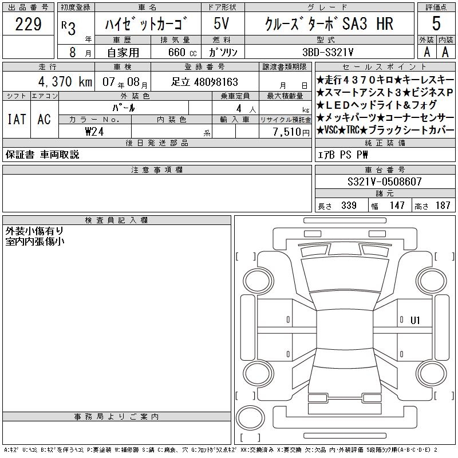
Task: Select the 最大積載量 header
Action: pyautogui.click(x=285, y=96)
